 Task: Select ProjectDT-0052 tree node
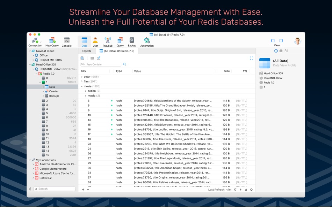(50, 69)
